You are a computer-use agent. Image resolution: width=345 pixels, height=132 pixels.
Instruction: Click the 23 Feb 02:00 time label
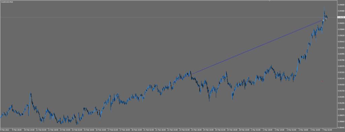tap(184, 130)
